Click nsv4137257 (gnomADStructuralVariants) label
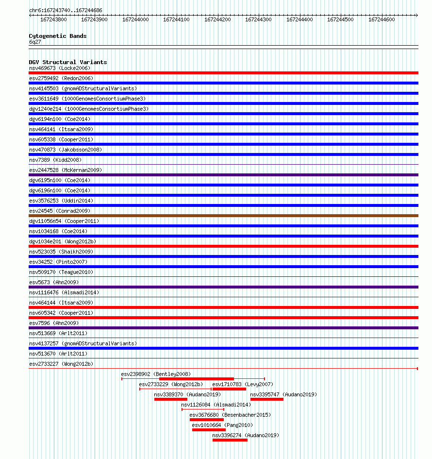The image size is (432, 459). pos(83,344)
